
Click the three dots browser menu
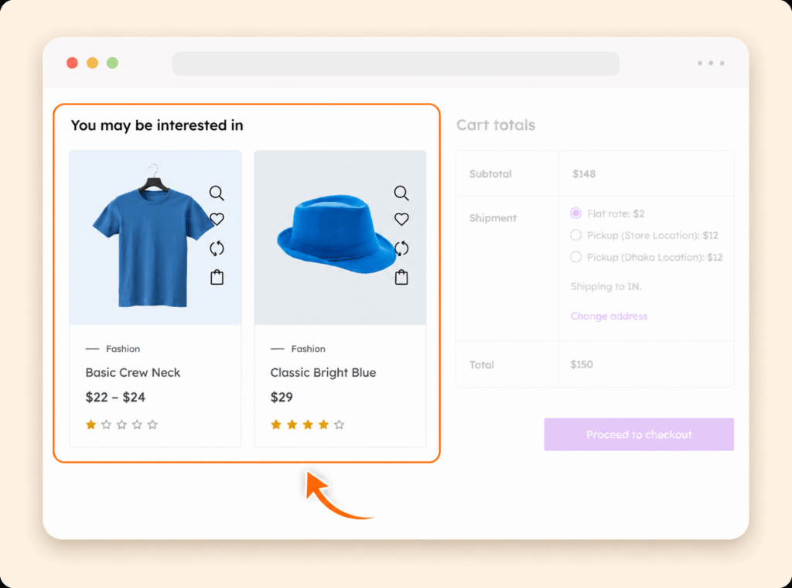[x=711, y=63]
